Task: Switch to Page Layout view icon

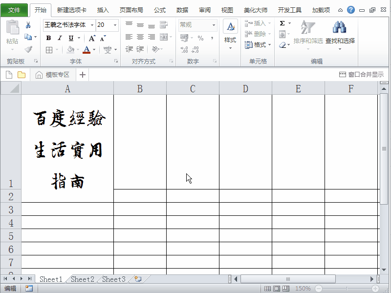Action: [x=277, y=289]
